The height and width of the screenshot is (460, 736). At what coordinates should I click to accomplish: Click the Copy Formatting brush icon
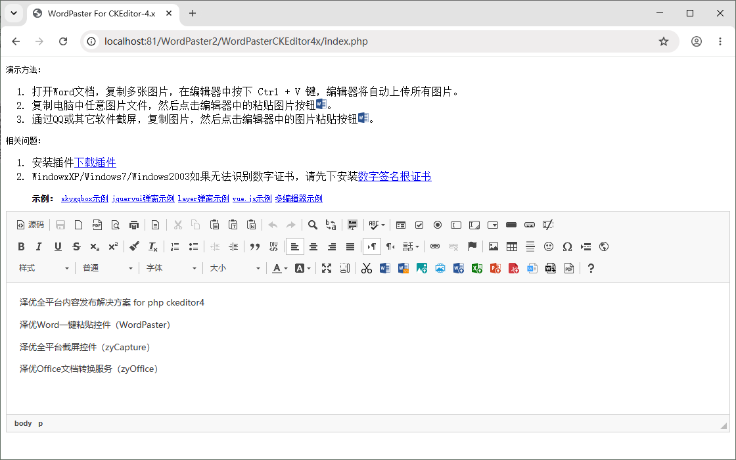coord(135,246)
